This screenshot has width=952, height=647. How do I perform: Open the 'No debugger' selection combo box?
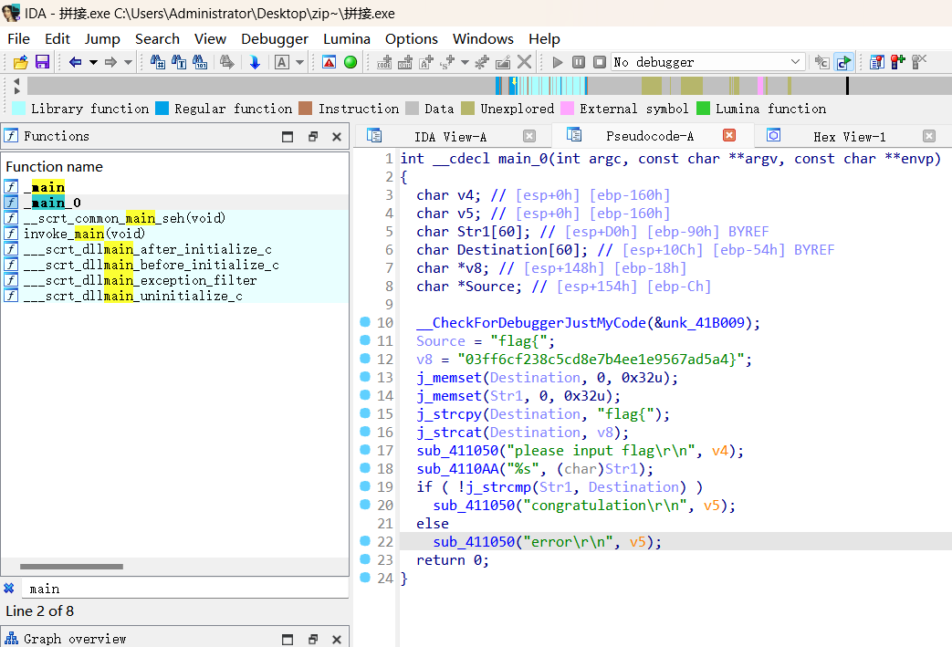(708, 62)
